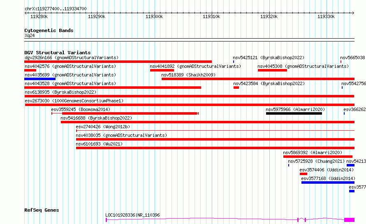Click the esv3577 label near bottom
This screenshot has height=224, width=366.
coord(357,187)
